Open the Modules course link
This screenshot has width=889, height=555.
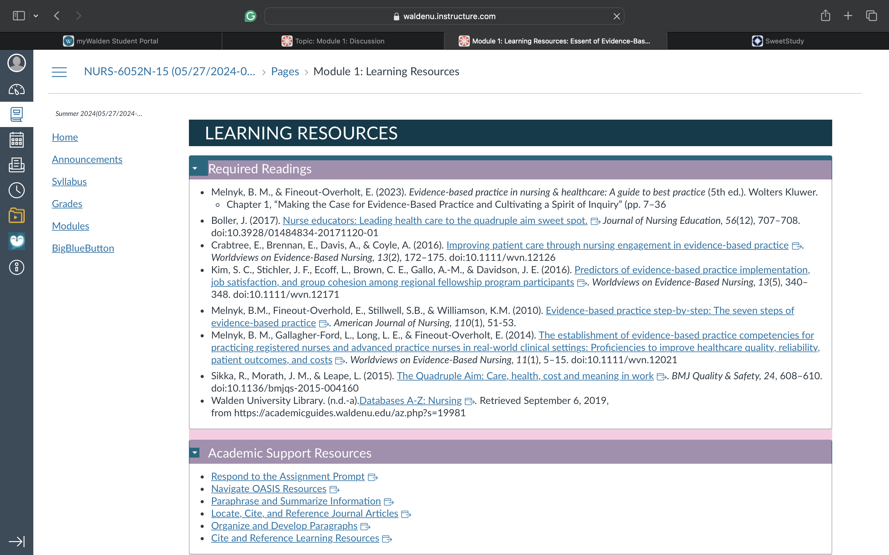[70, 226]
